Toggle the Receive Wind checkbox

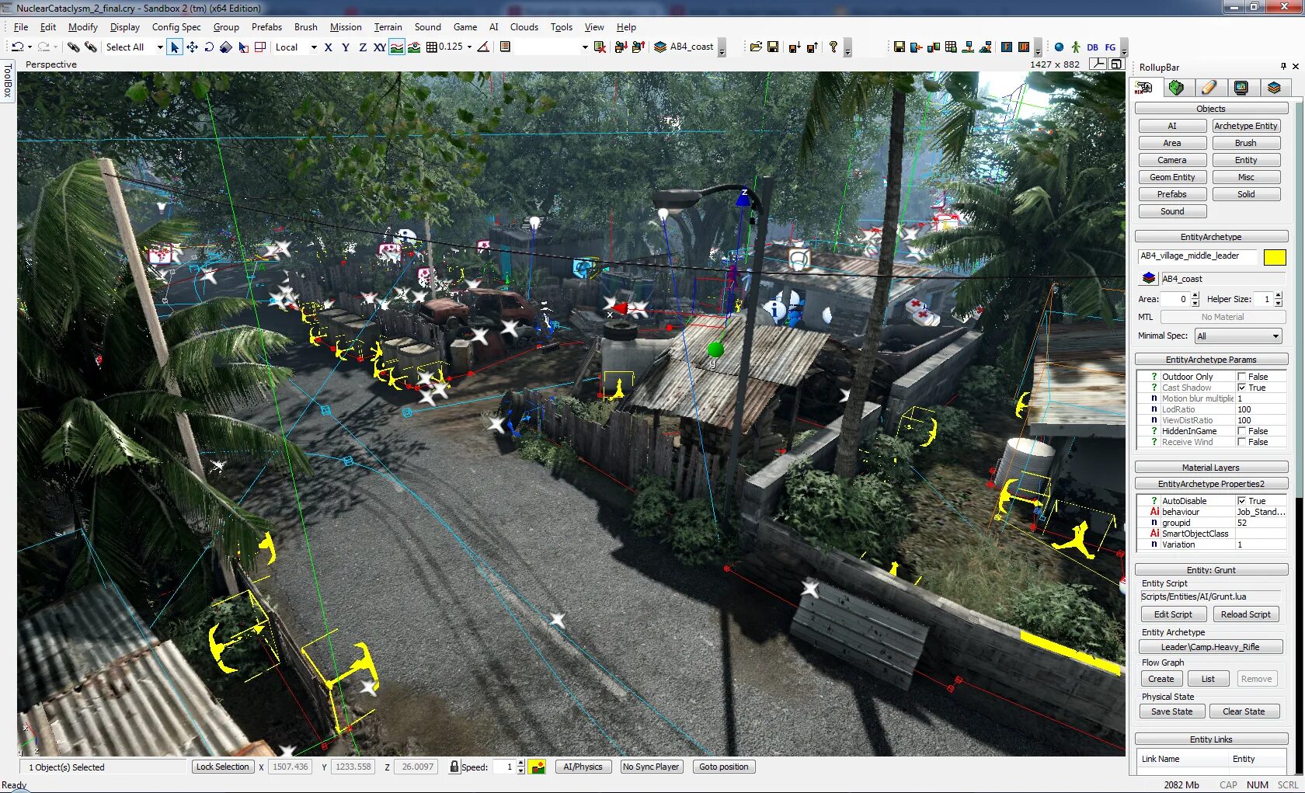coord(1241,442)
